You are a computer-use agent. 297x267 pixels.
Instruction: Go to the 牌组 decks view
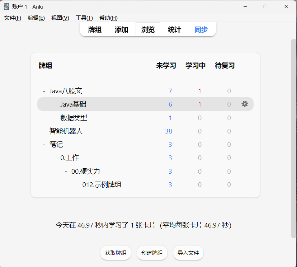(x=95, y=29)
